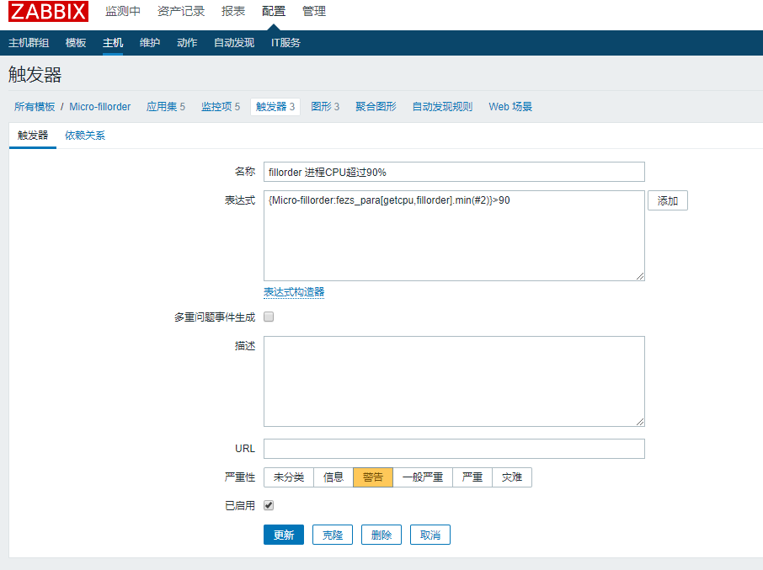The image size is (763, 570).
Task: Select the 配置 top menu
Action: [x=274, y=11]
